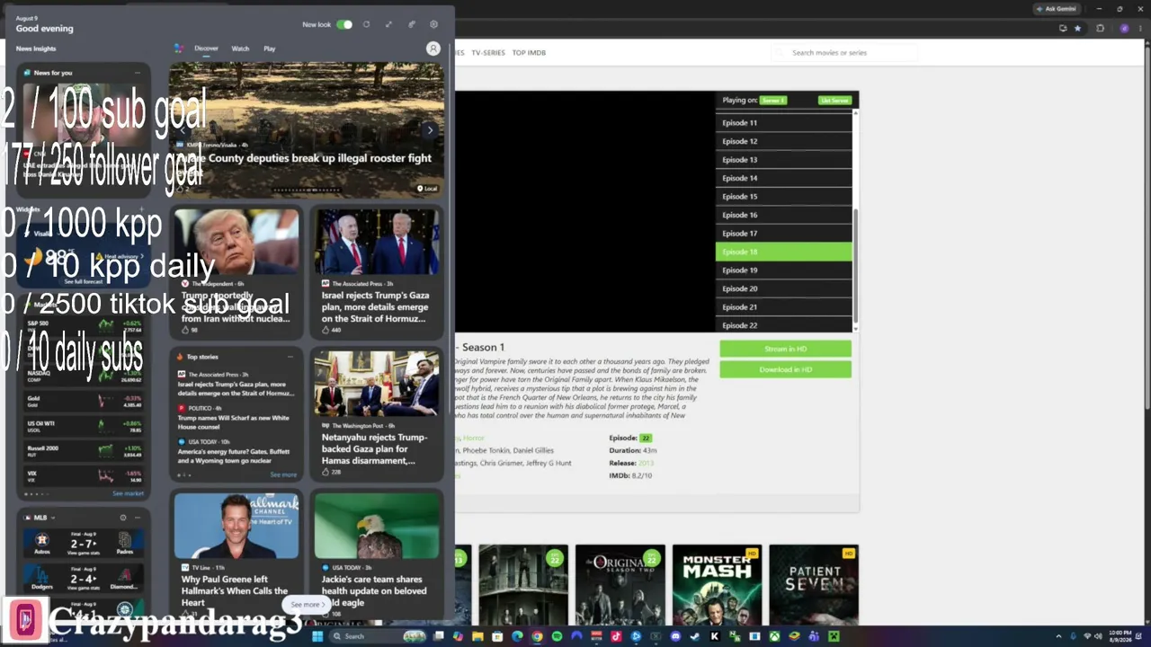Open The Originals Season Two poster
Image resolution: width=1151 pixels, height=647 pixels.
(x=620, y=584)
